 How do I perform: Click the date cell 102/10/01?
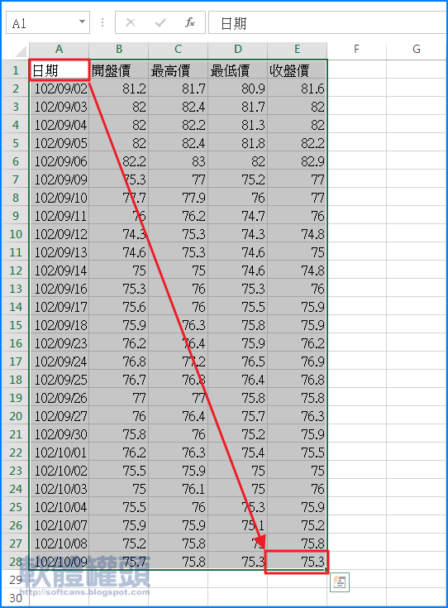pyautogui.click(x=59, y=452)
